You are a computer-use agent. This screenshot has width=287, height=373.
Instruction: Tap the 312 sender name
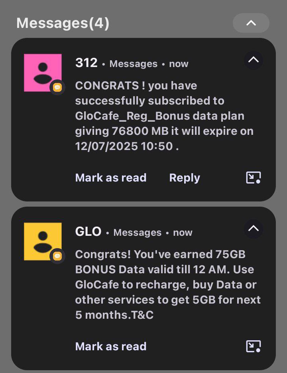point(86,63)
